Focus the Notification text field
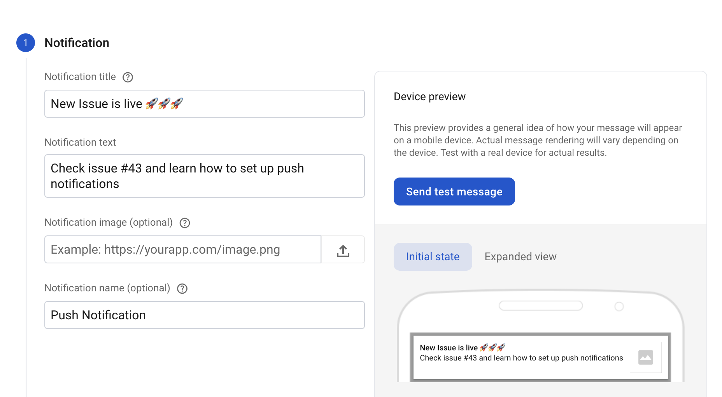 tap(205, 176)
